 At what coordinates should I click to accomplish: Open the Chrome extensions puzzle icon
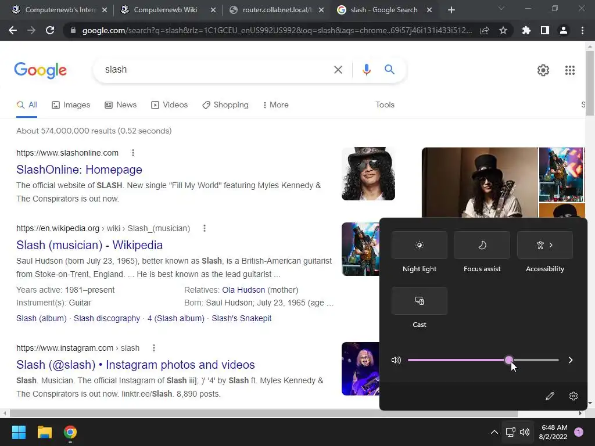[526, 30]
